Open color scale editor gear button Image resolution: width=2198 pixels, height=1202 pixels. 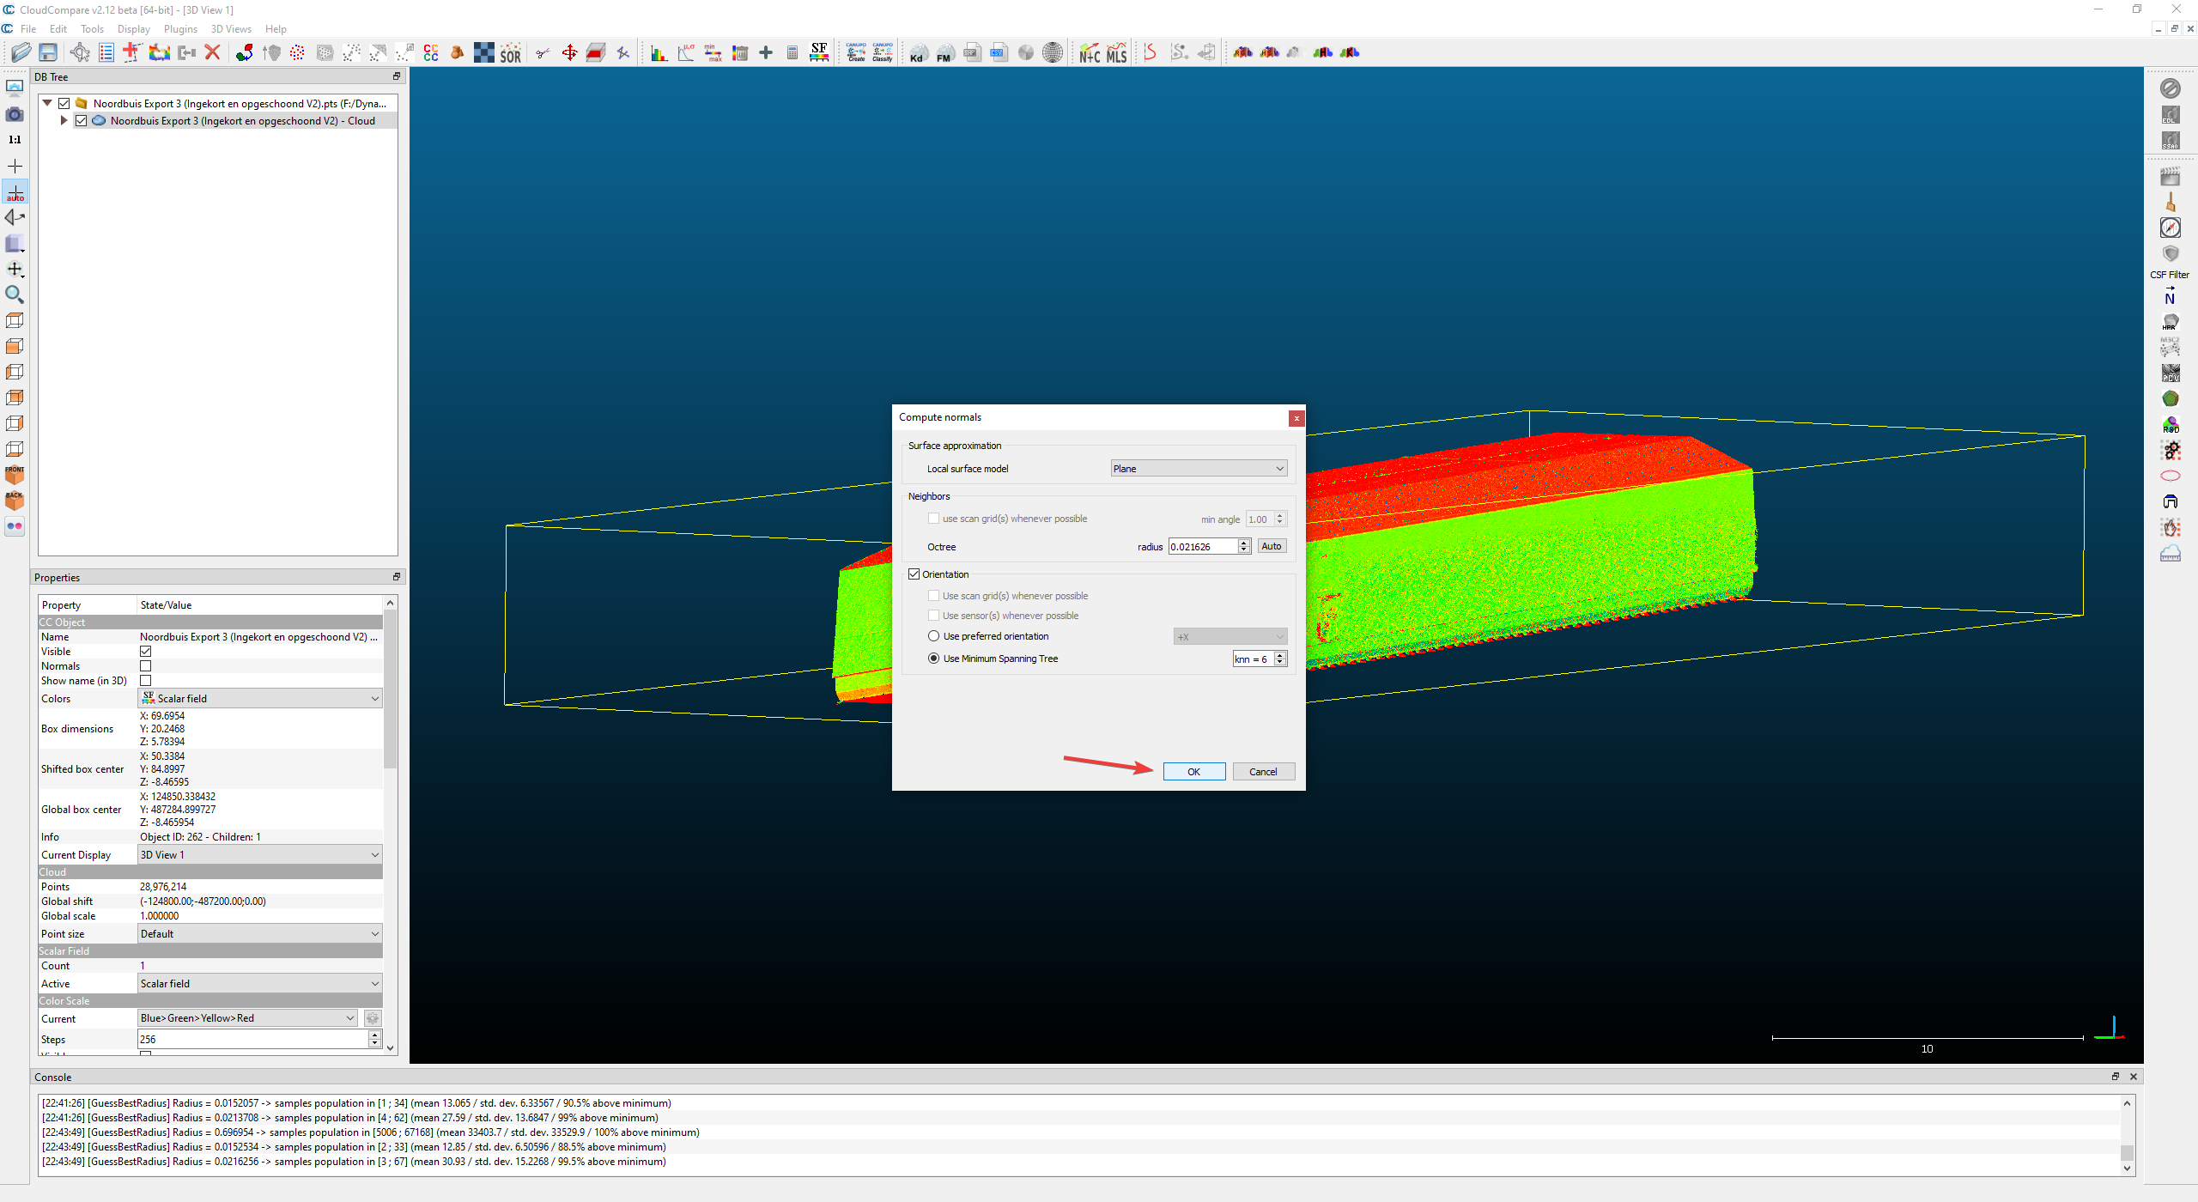(x=373, y=1018)
